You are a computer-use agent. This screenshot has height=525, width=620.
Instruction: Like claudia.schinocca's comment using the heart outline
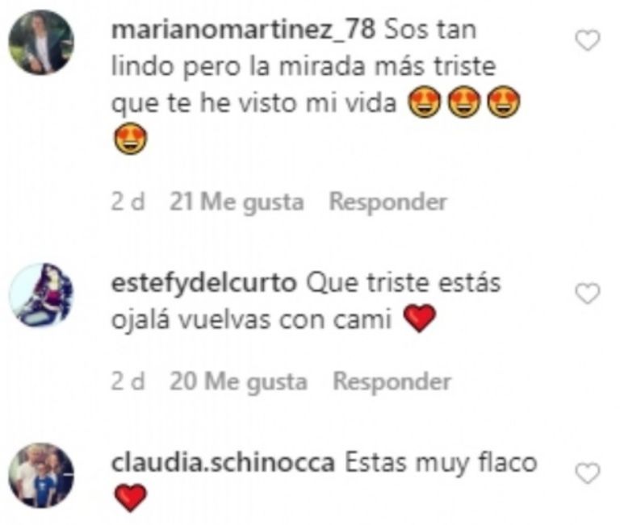[x=588, y=473]
